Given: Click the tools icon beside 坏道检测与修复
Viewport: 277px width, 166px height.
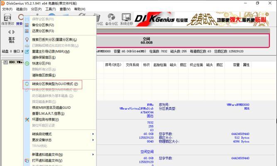Looking at the screenshot, I should pyautogui.click(x=27, y=120).
